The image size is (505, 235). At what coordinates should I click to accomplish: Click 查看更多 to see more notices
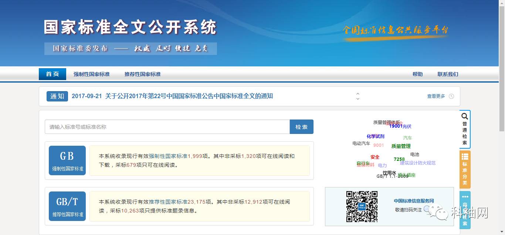point(436,96)
